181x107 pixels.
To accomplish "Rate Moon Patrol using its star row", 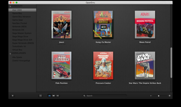I will 145,44.
